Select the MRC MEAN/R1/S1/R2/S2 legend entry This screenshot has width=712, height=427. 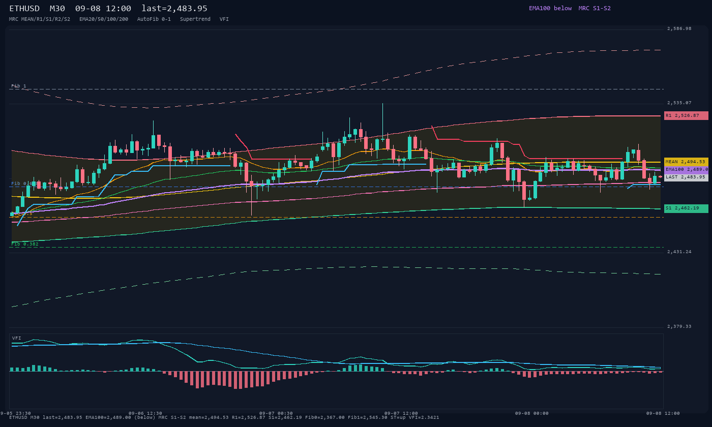pyautogui.click(x=40, y=19)
